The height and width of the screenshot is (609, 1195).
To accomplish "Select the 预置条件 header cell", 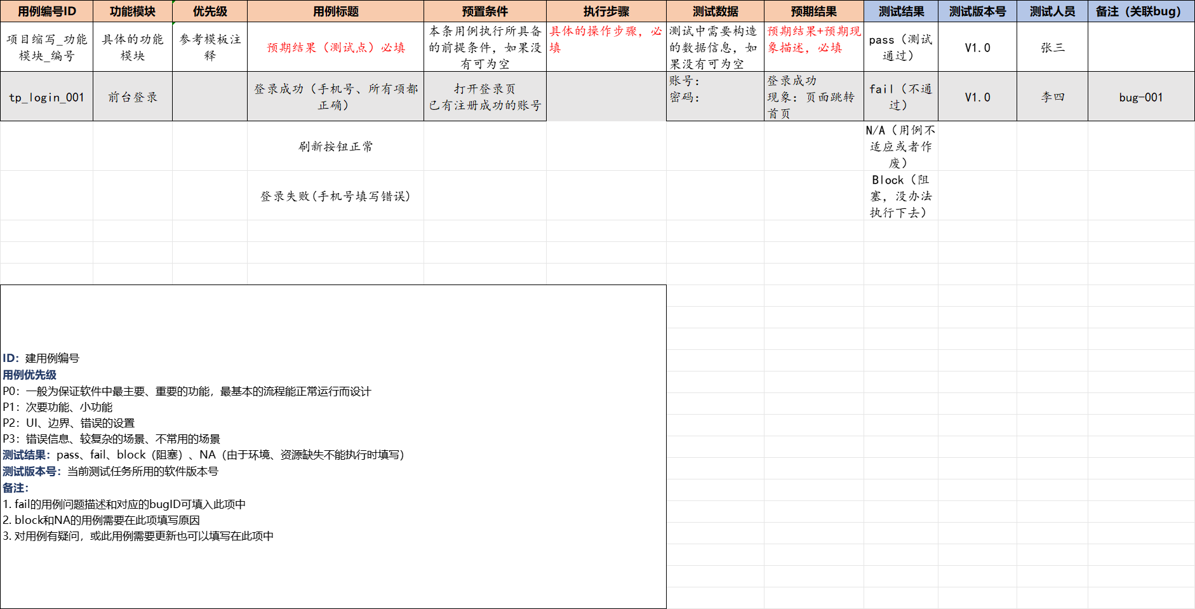I will (x=485, y=11).
